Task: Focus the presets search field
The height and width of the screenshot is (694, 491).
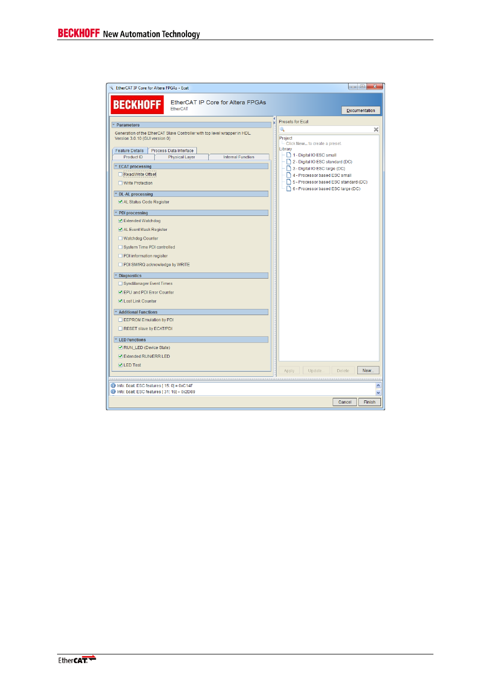Action: click(329, 130)
